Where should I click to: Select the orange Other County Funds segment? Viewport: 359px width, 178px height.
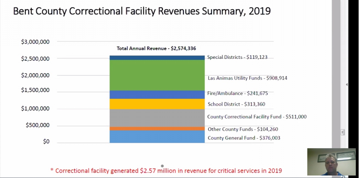coord(157,128)
